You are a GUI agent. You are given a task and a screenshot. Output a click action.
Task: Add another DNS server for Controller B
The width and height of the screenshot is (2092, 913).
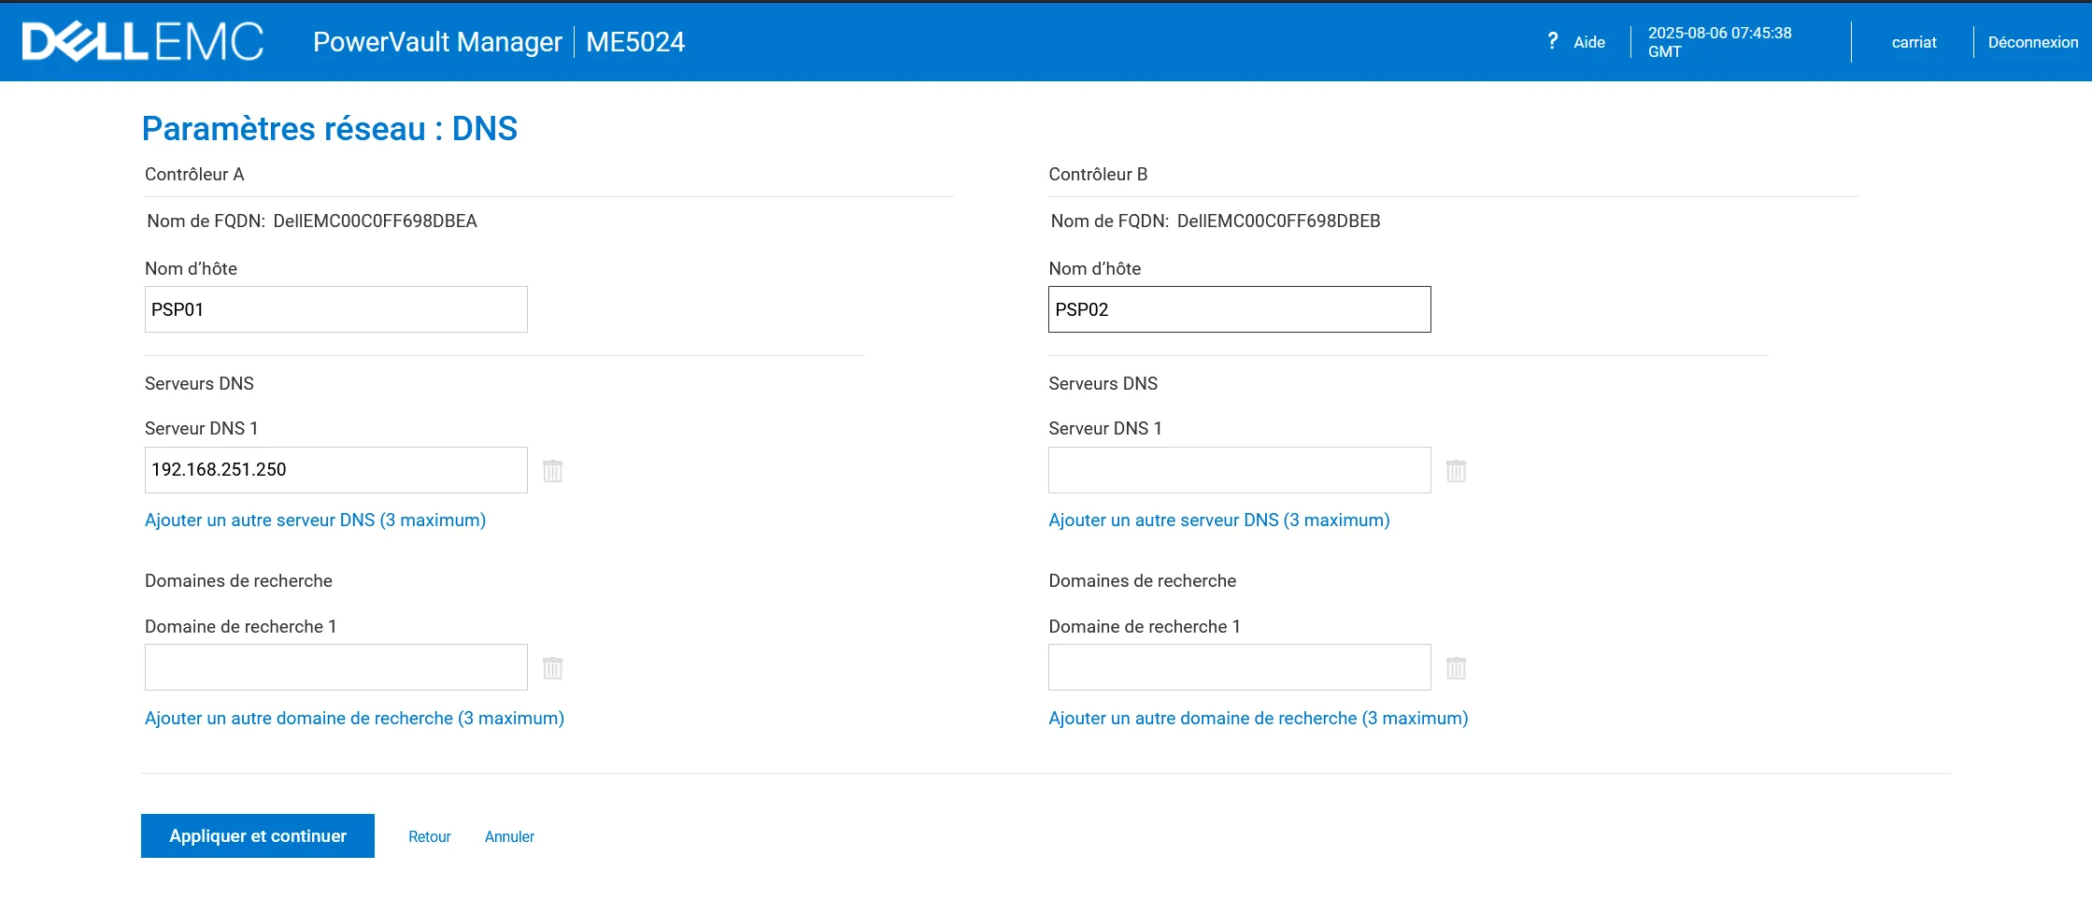(1218, 520)
